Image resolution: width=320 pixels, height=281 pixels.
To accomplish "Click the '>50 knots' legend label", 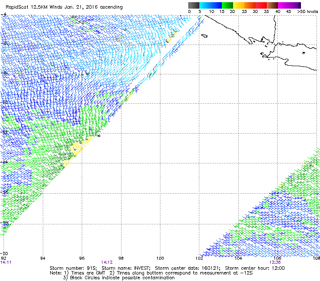I will point(307,12).
